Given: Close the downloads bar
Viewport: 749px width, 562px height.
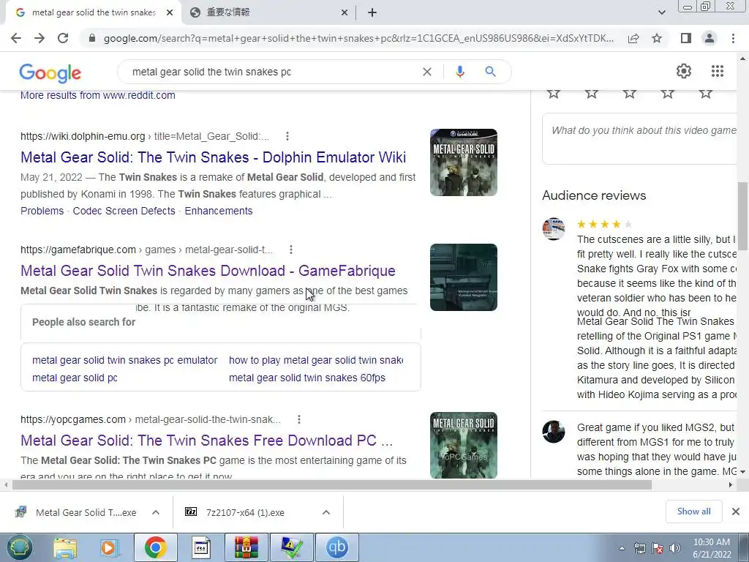Looking at the screenshot, I should coord(736,512).
